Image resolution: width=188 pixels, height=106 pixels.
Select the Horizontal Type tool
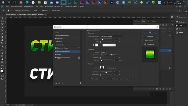pyautogui.click(x=2, y=47)
